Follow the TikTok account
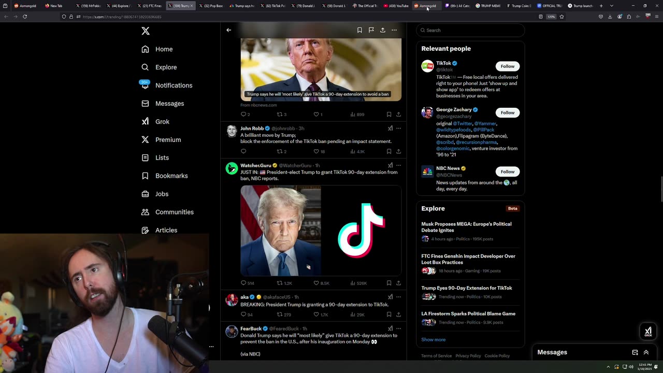 click(508, 66)
